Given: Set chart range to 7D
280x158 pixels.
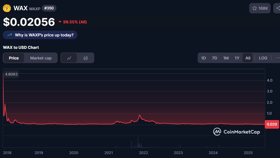Looking at the screenshot, I should point(214,58).
